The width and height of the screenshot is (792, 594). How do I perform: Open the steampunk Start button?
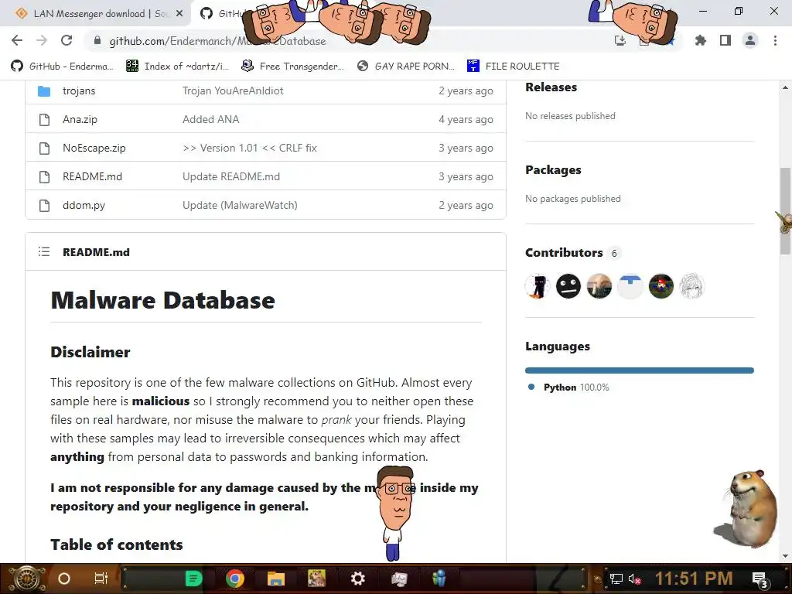tap(26, 579)
